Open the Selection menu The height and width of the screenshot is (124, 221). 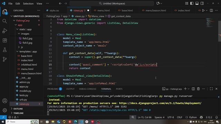click(28, 3)
